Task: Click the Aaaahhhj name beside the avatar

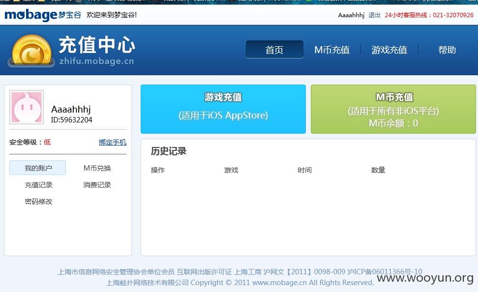Action: 71,110
